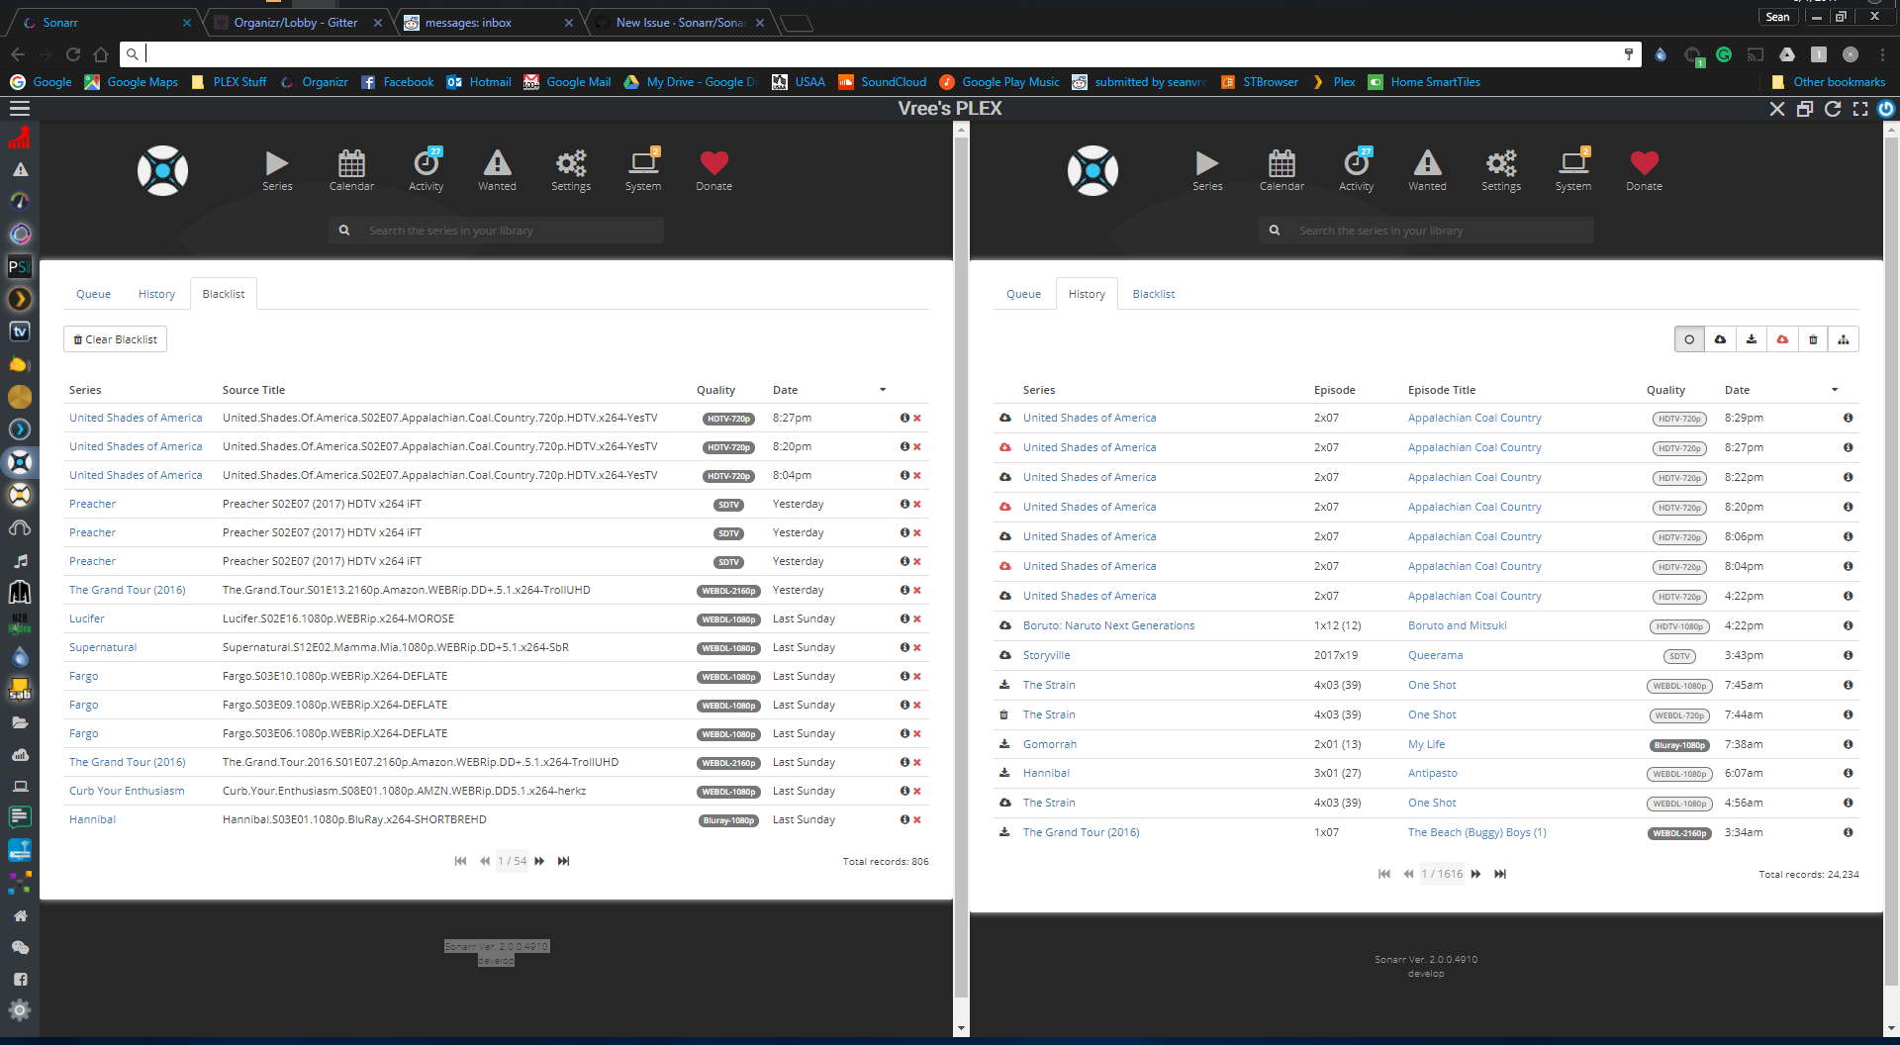The height and width of the screenshot is (1045, 1900).
Task: Open Storyville series link in history
Action: click(x=1046, y=655)
